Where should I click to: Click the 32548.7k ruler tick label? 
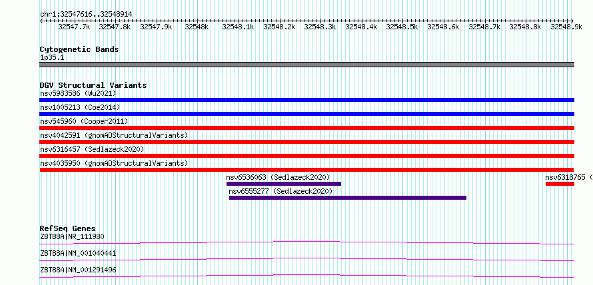coord(484,27)
